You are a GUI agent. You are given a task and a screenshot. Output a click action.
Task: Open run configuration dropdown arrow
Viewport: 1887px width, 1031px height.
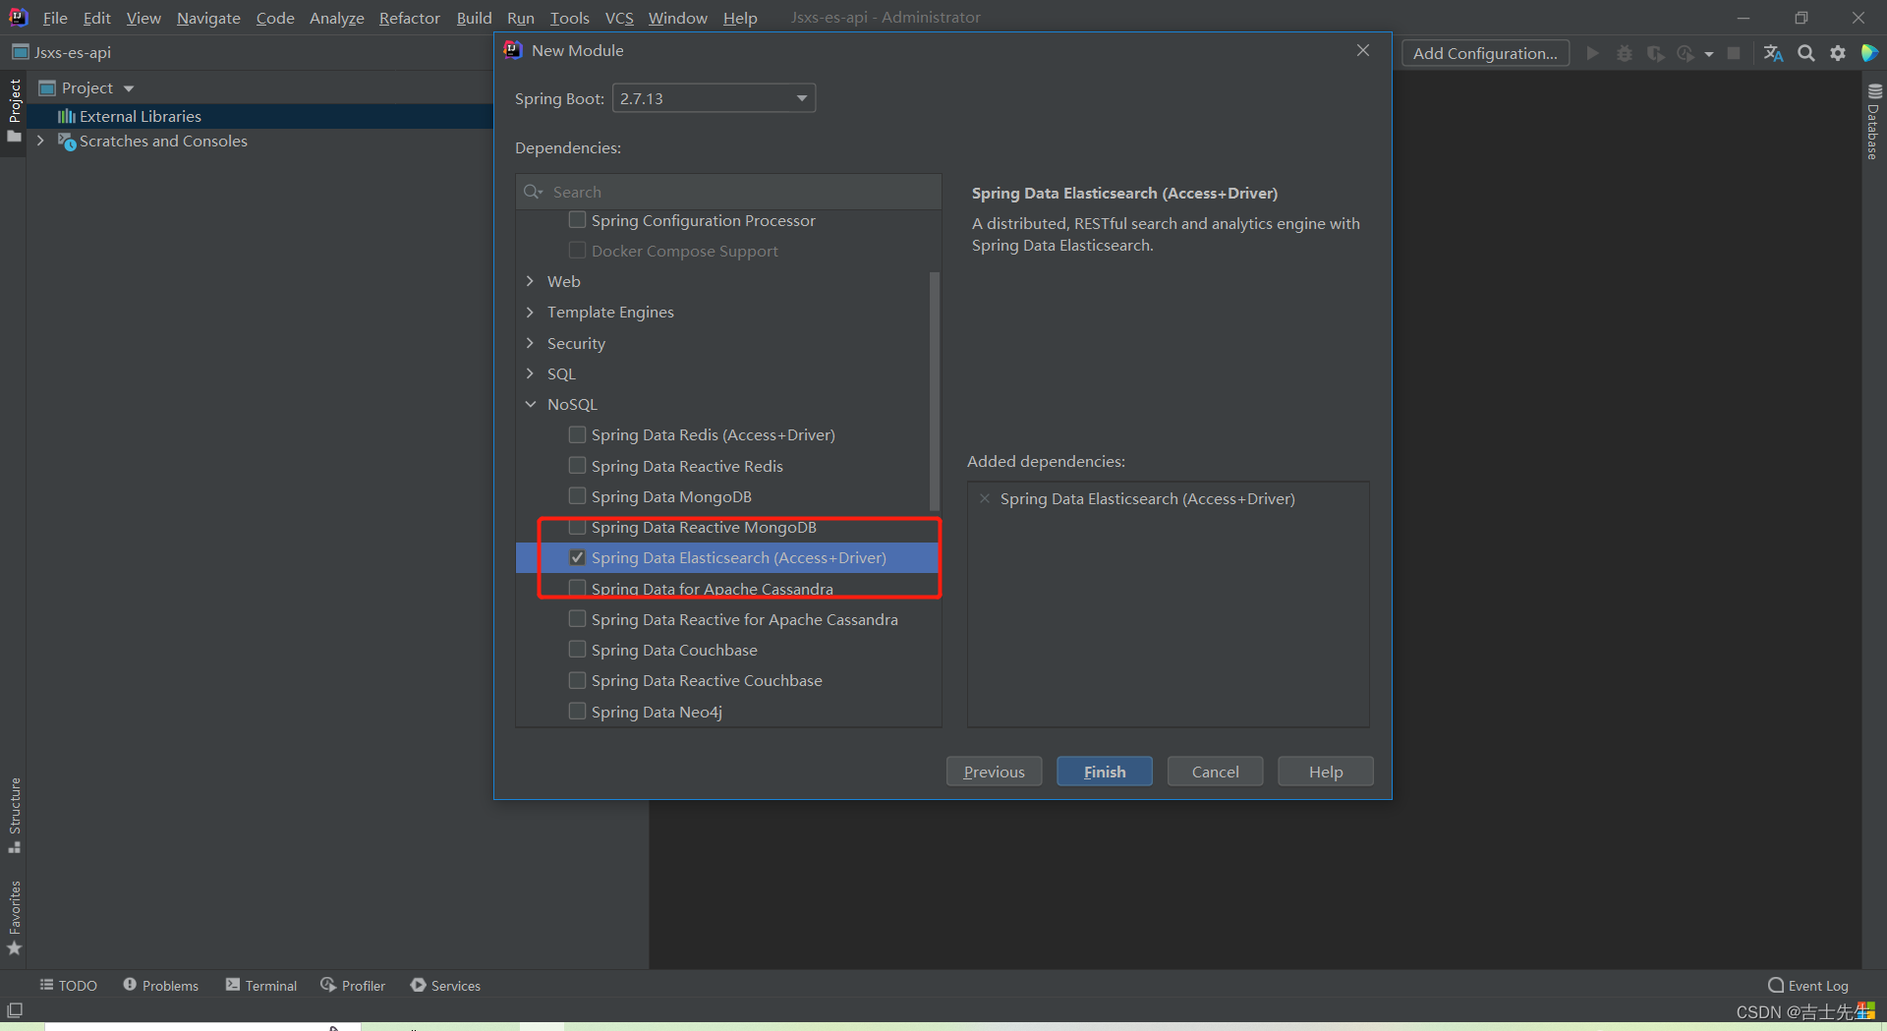point(1709,54)
